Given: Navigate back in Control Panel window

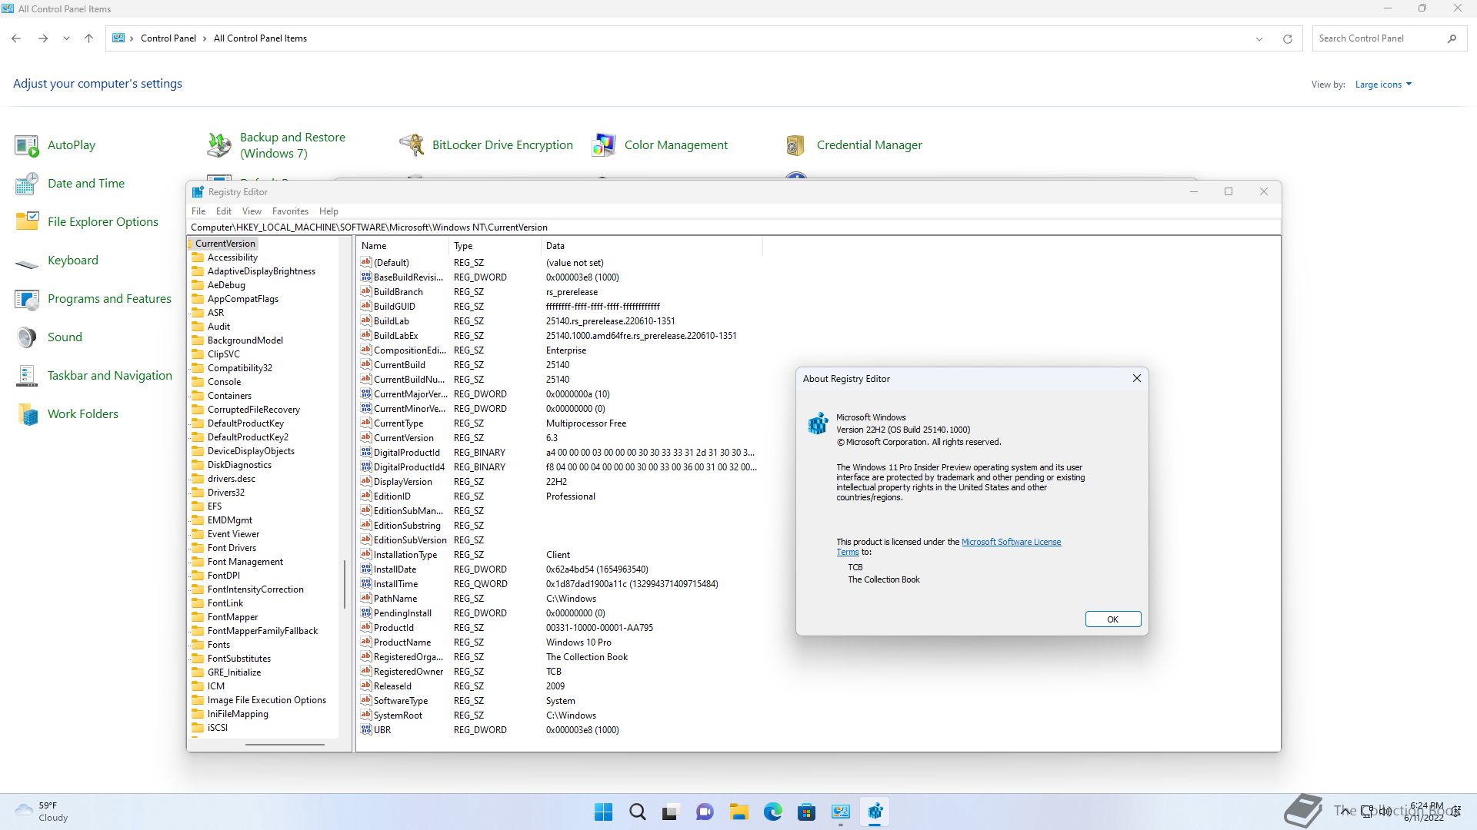Looking at the screenshot, I should [x=16, y=38].
